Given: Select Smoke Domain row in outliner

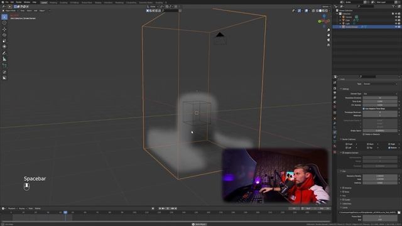Looking at the screenshot, I should 367,27.
